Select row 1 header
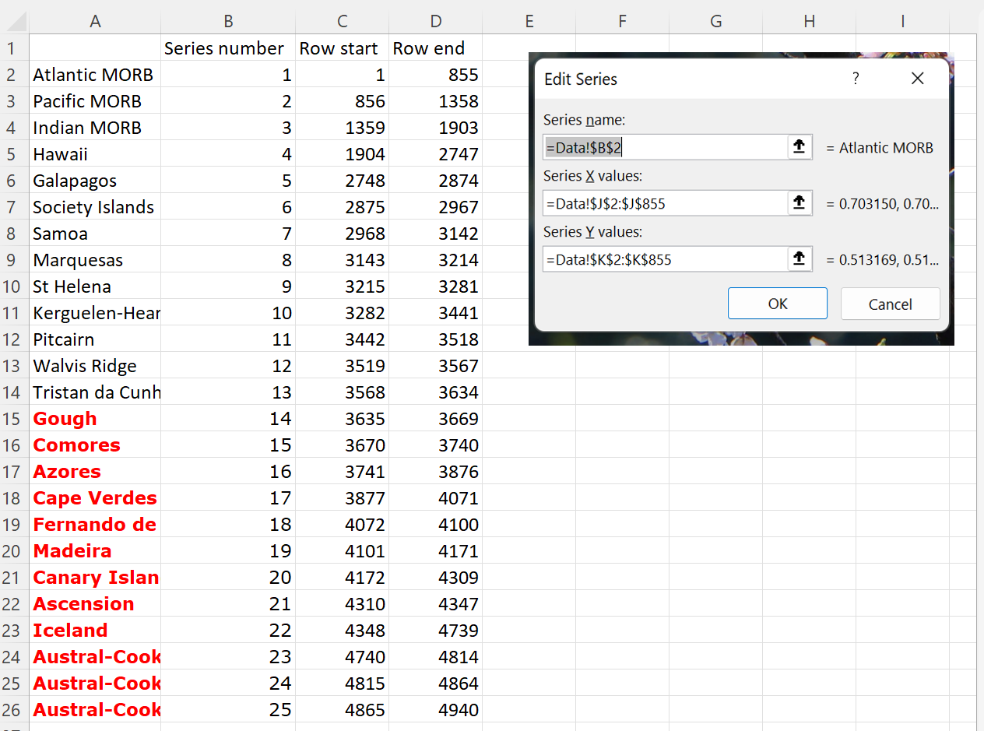 [14, 48]
